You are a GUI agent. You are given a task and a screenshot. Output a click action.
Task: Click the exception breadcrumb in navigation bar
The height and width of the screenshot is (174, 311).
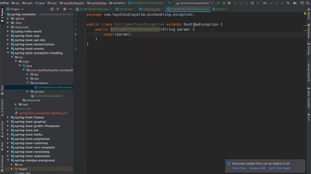pos(117,3)
